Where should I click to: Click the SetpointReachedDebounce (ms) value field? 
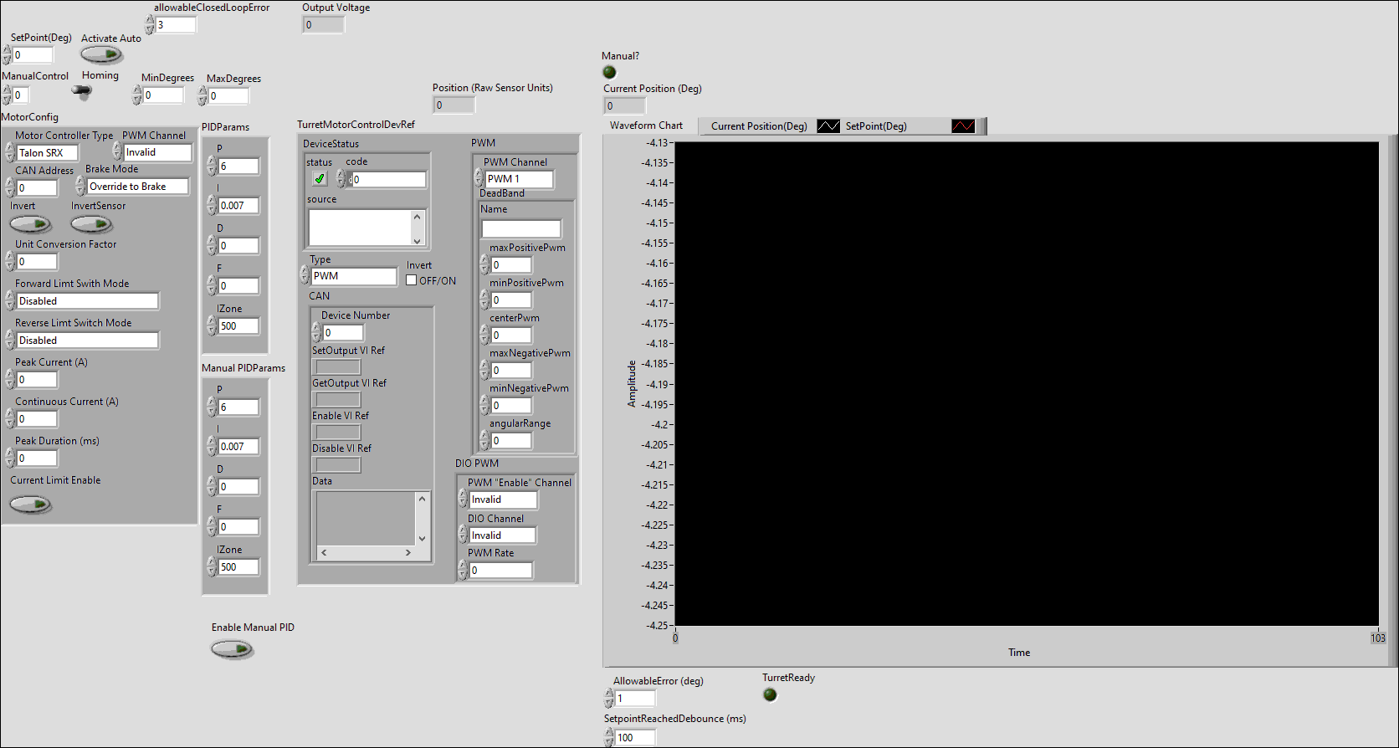(x=635, y=738)
